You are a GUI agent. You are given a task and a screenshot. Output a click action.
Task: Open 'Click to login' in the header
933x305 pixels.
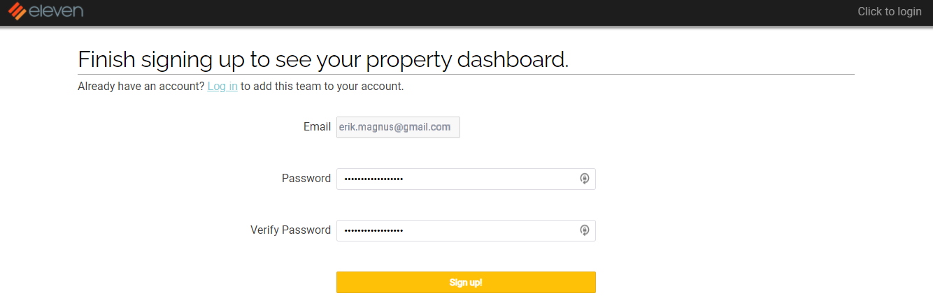tap(889, 11)
